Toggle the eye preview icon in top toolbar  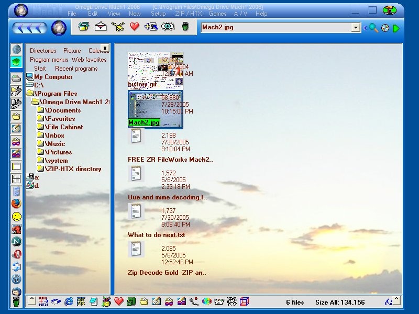coord(168,27)
